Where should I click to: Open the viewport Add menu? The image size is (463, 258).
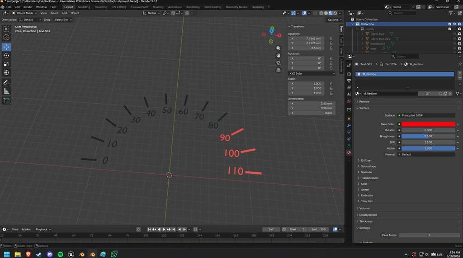point(64,13)
